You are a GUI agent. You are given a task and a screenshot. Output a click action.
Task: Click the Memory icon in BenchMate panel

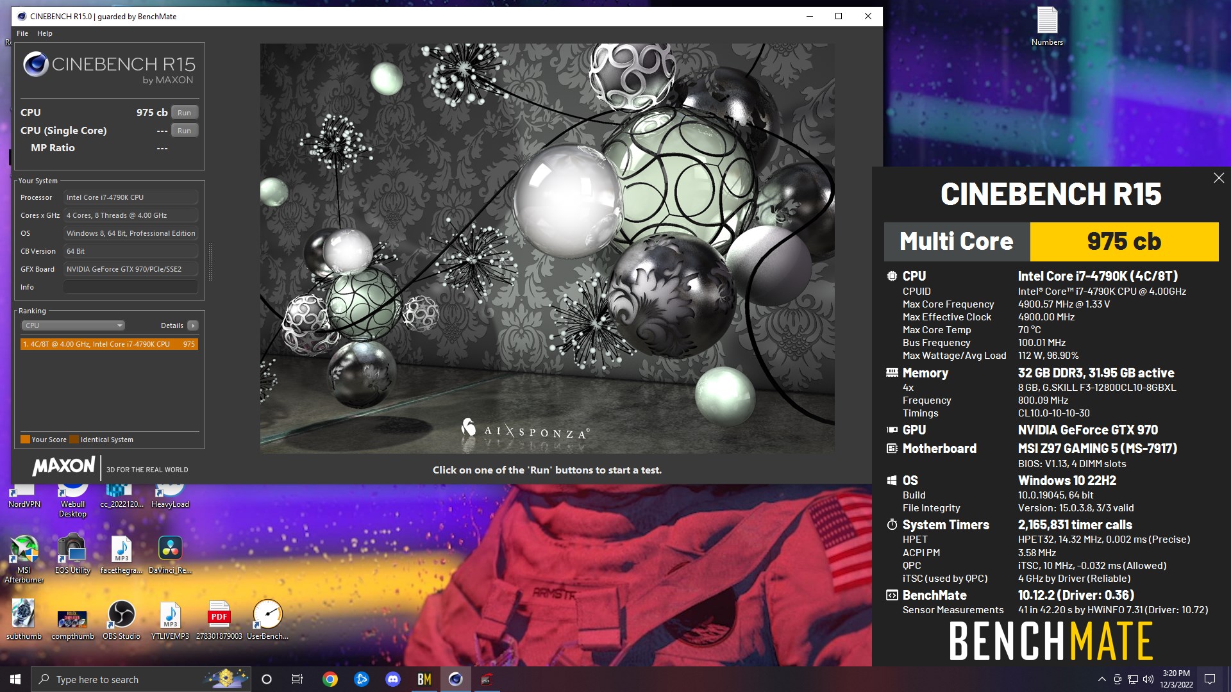tap(892, 372)
